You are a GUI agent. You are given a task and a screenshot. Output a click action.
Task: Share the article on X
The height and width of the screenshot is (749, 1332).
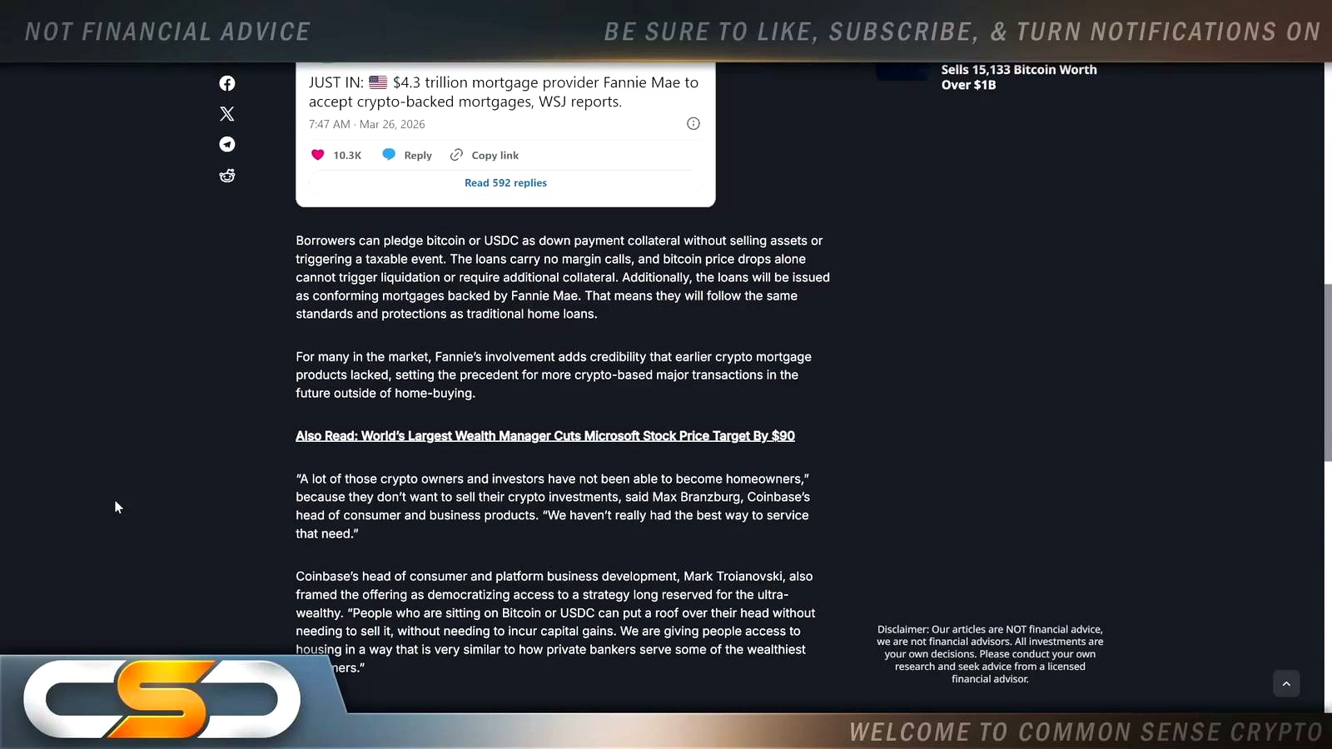click(227, 114)
